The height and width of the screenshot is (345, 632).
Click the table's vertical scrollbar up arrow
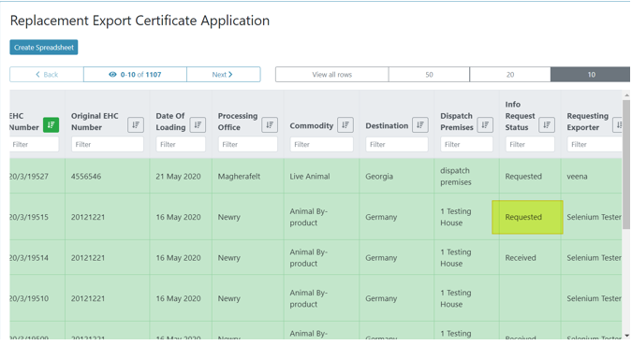click(626, 95)
